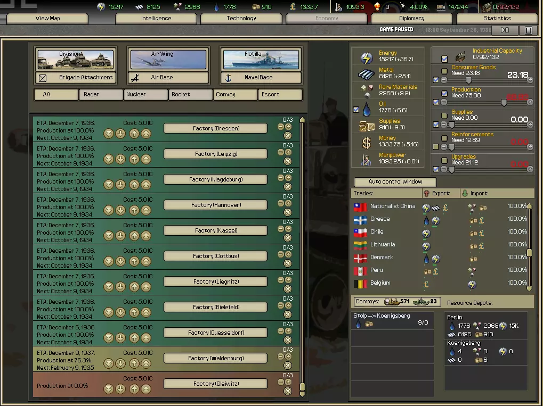Click the Industrial Capacity factory icon
This screenshot has height=406, width=543.
click(460, 56)
